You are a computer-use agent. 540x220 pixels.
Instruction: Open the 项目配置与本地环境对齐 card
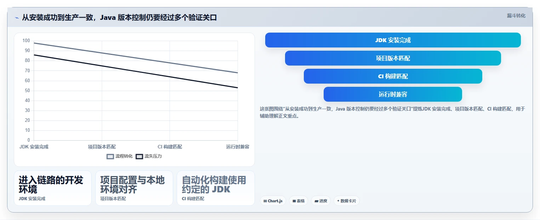point(134,188)
